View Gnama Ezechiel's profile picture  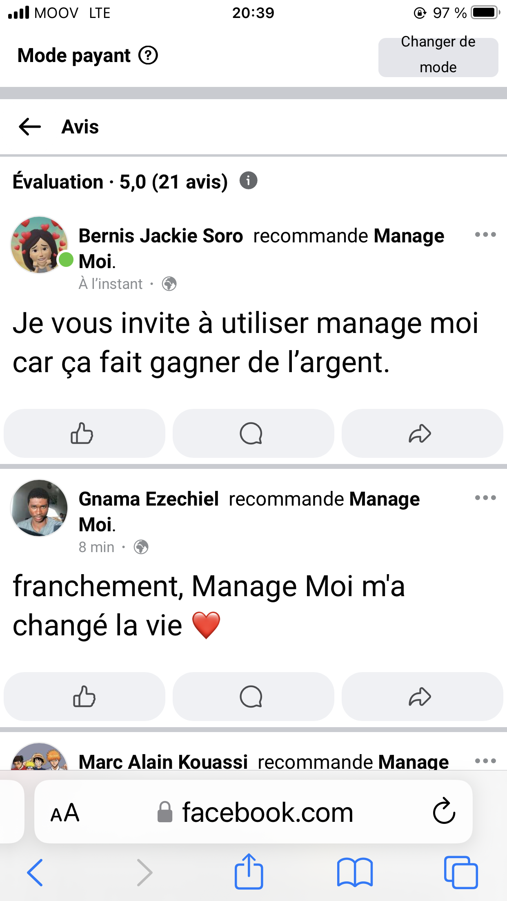tap(39, 508)
